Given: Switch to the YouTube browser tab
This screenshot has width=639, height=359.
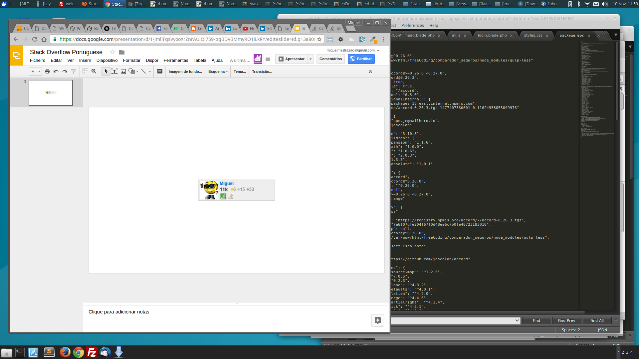Looking at the screenshot, I should pyautogui.click(x=248, y=29).
